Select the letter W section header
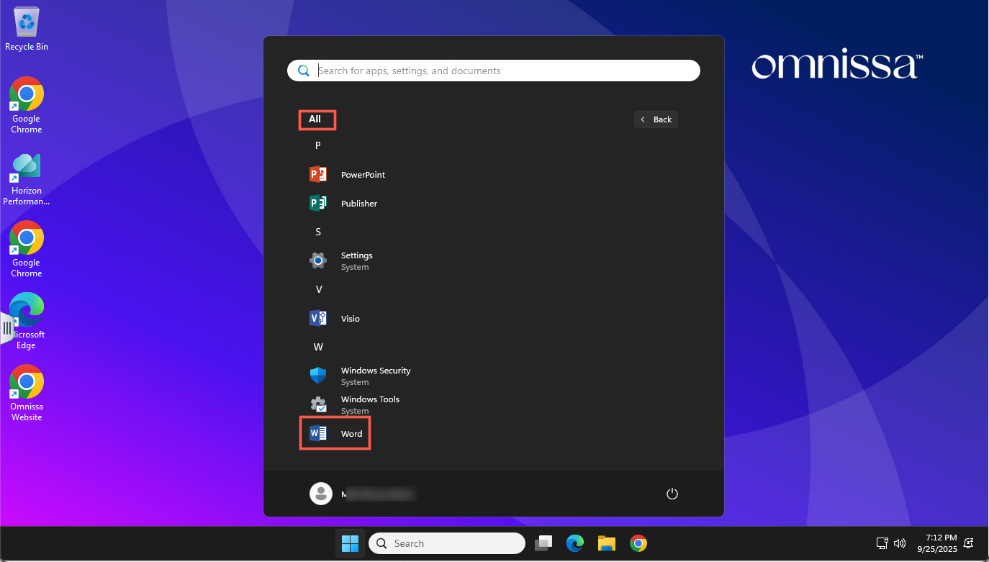The width and height of the screenshot is (989, 562). [317, 347]
